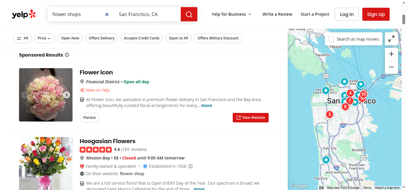Click the Established in 1928 info icon
The image size is (406, 190).
coord(191,166)
